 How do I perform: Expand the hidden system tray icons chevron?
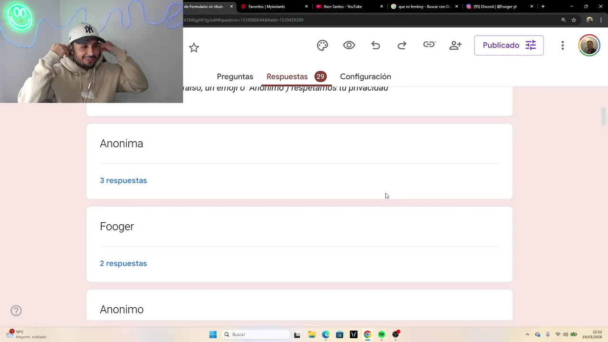tap(527, 334)
